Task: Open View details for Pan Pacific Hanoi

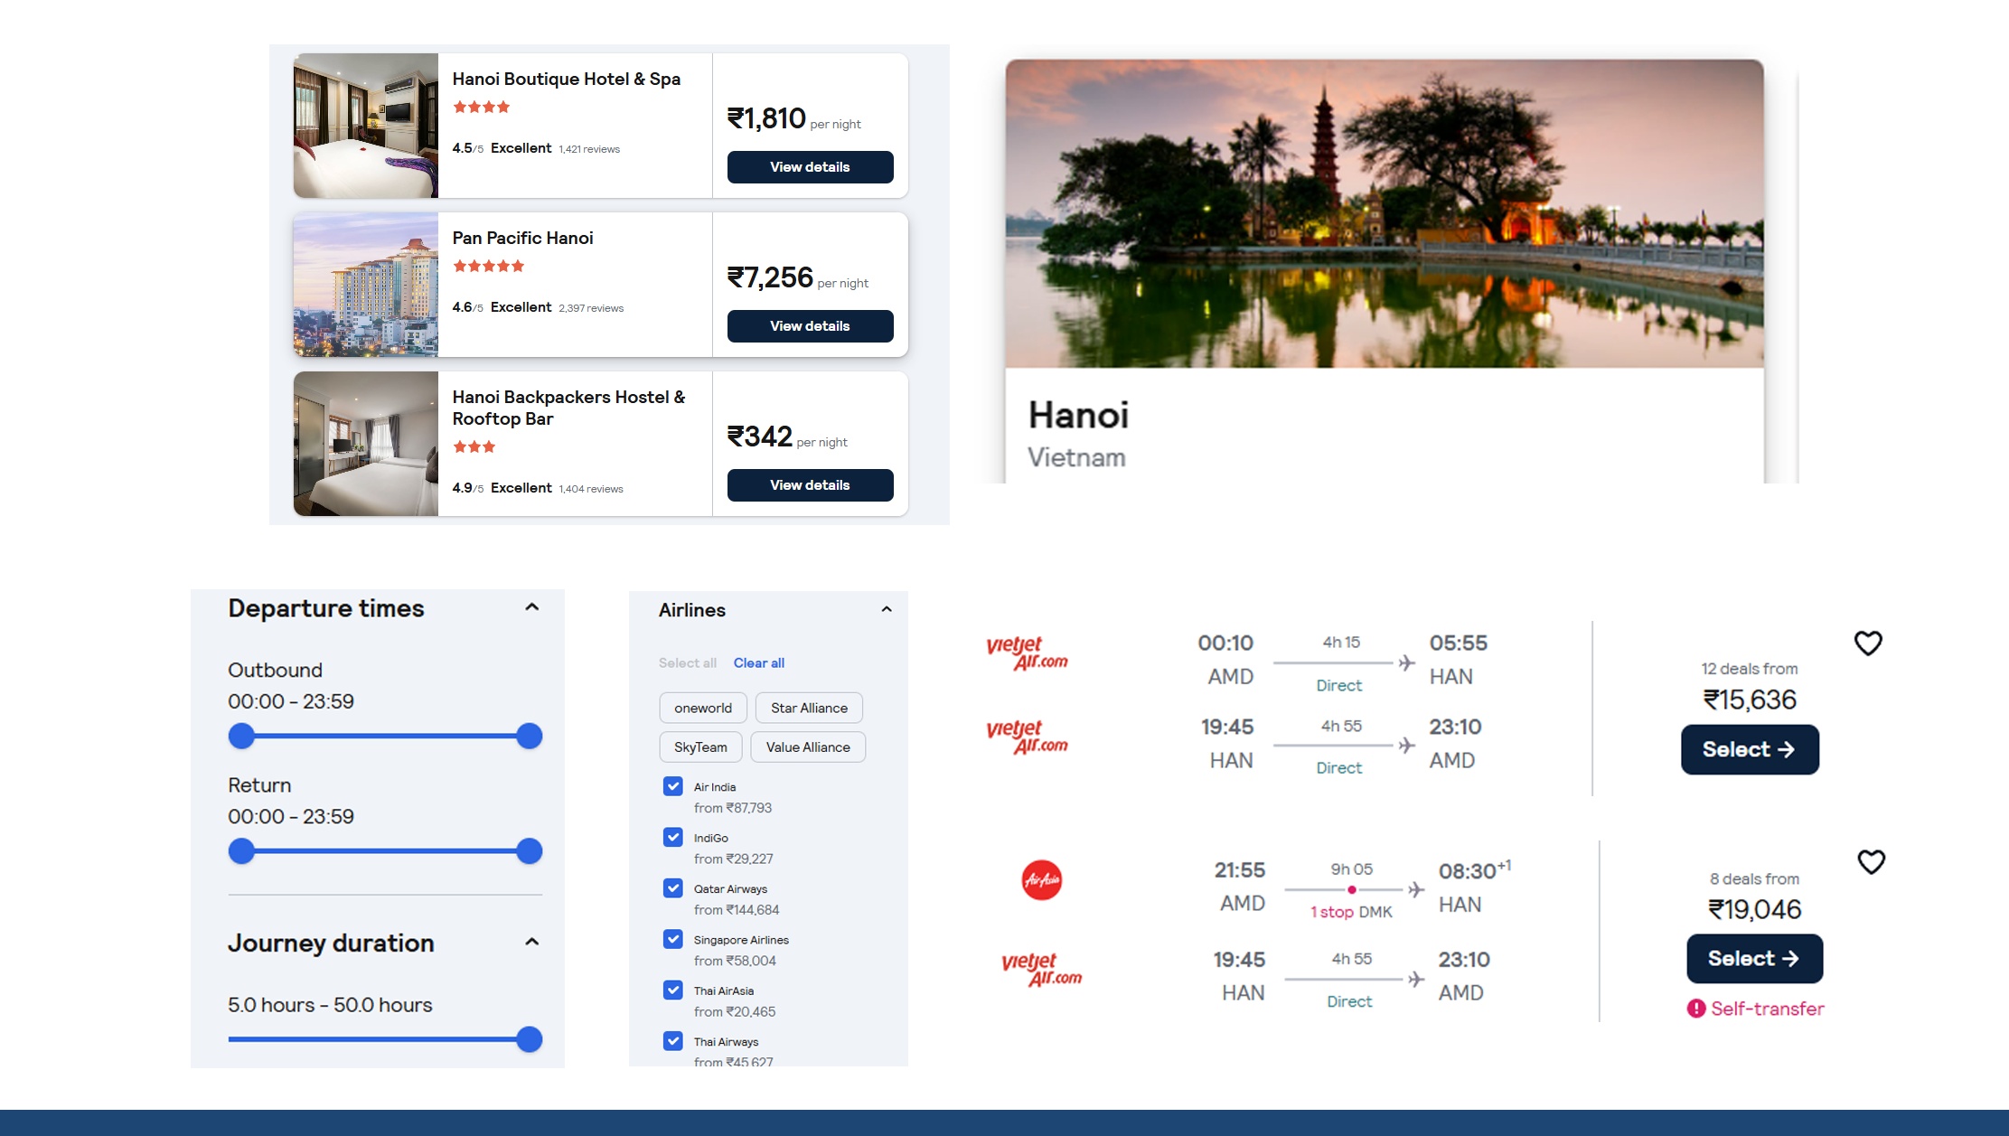Action: click(x=810, y=326)
